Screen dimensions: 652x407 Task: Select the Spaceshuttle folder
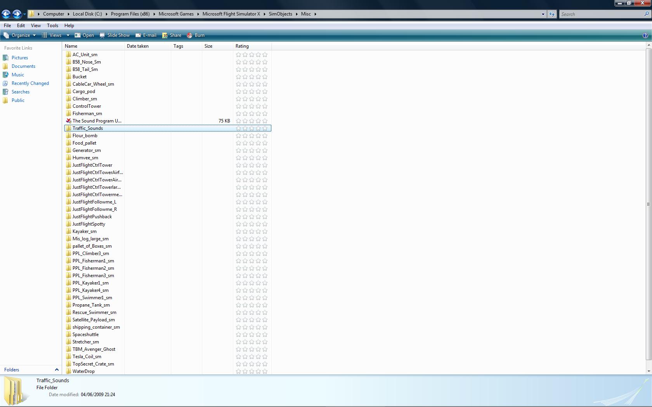(x=85, y=335)
